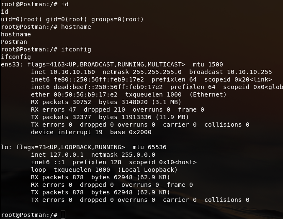Viewport: 283px width, 219px height.
Task: Click the lo interface name
Action: point(5,147)
